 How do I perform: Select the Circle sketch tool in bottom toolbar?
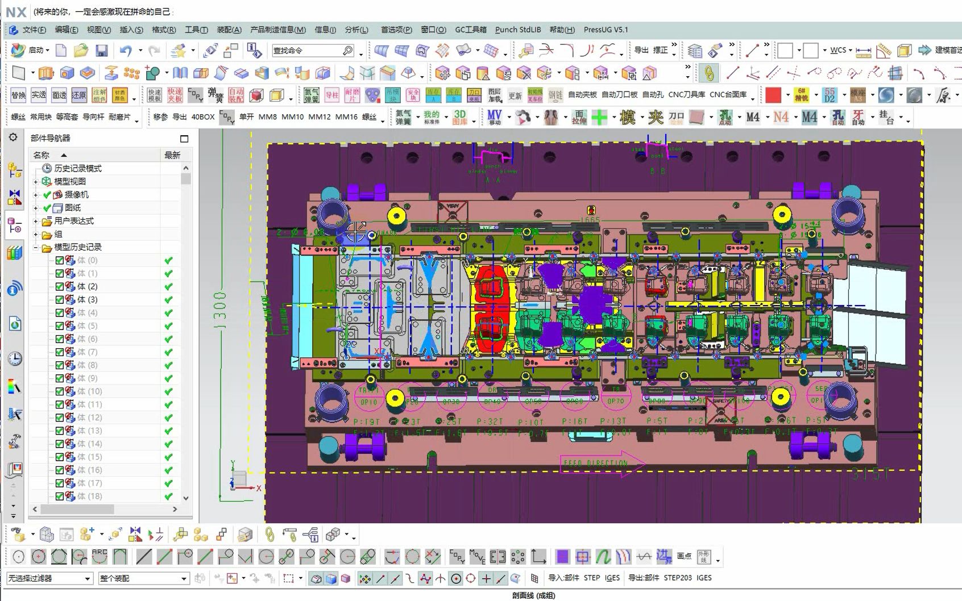(18, 557)
